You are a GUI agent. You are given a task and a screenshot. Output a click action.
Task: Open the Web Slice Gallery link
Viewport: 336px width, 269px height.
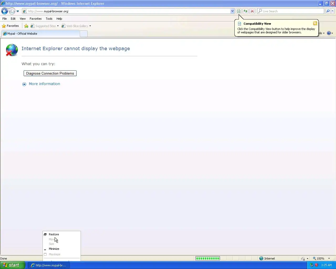(x=75, y=26)
